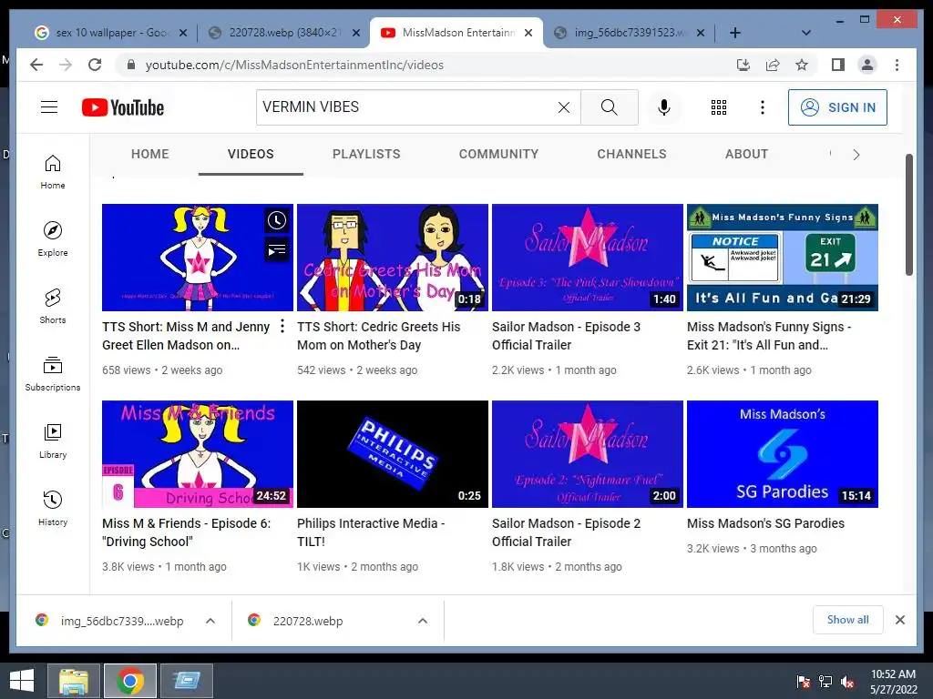This screenshot has width=933, height=699.
Task: Clear the search box with the X
Action: tap(563, 107)
